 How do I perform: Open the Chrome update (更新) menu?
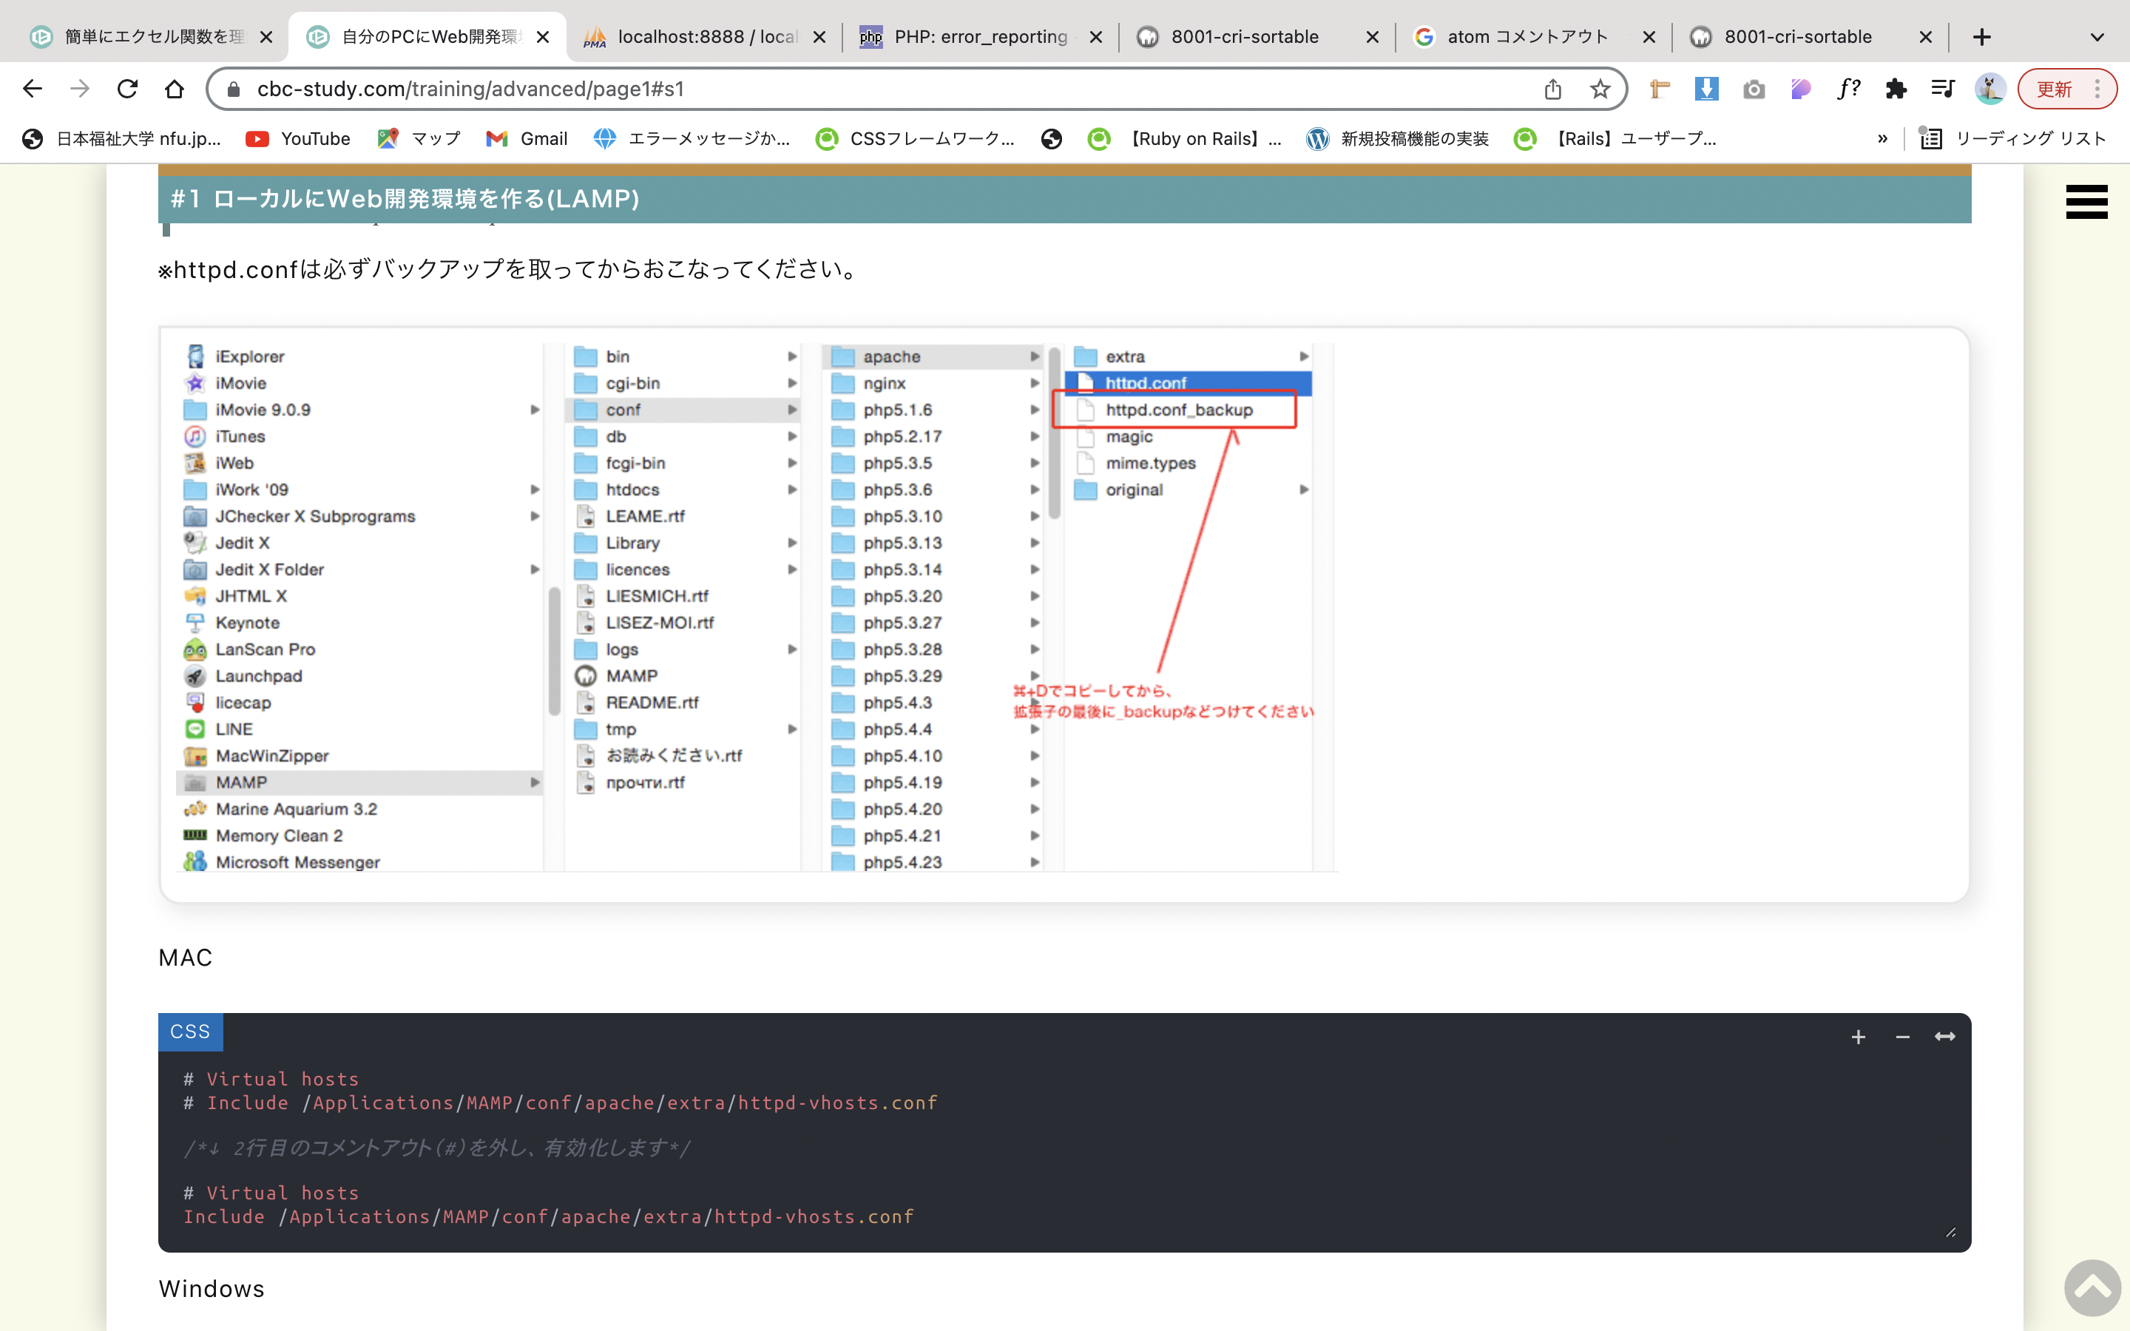click(2066, 89)
